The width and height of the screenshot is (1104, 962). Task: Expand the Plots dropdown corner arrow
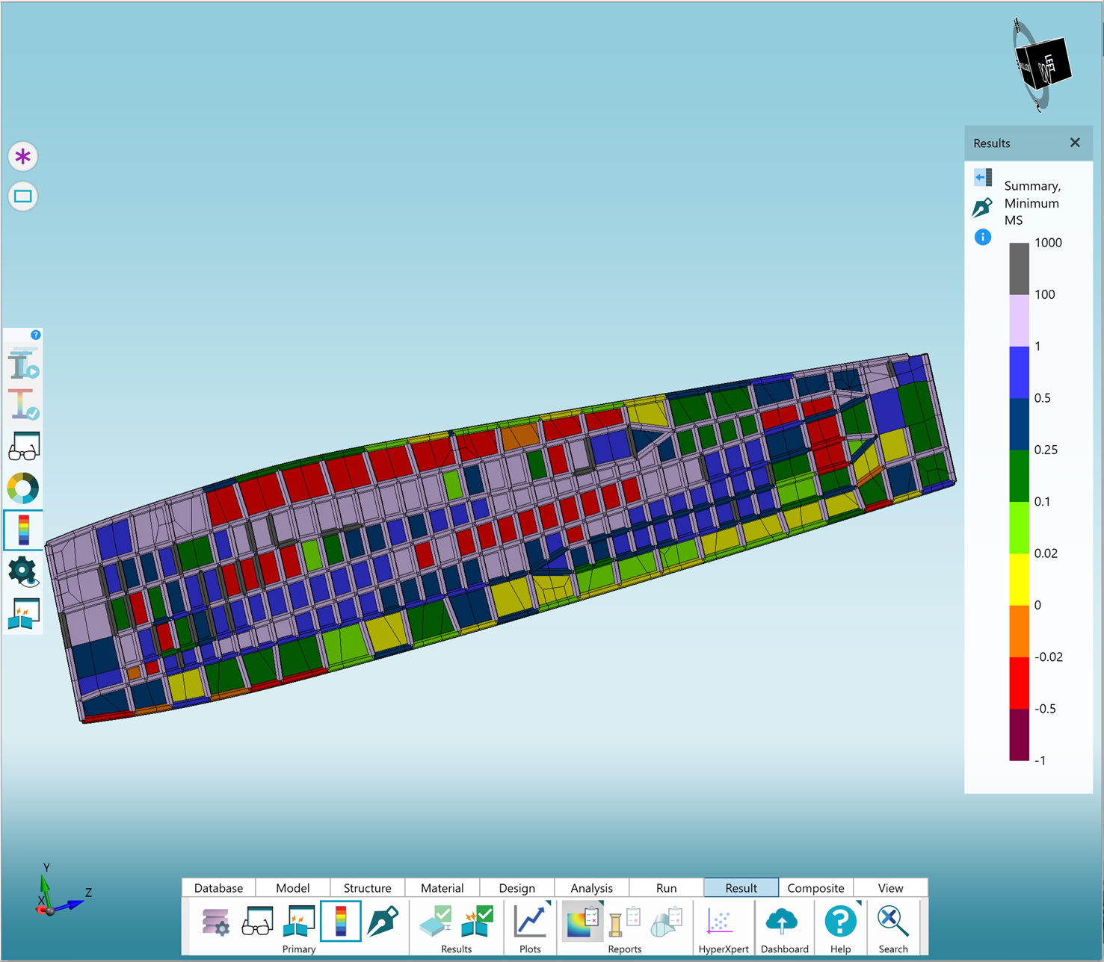click(549, 904)
